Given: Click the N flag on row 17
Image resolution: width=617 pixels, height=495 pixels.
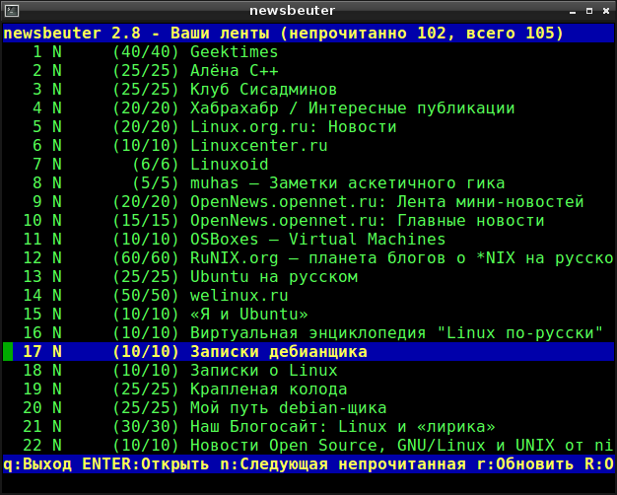Looking at the screenshot, I should (x=57, y=352).
